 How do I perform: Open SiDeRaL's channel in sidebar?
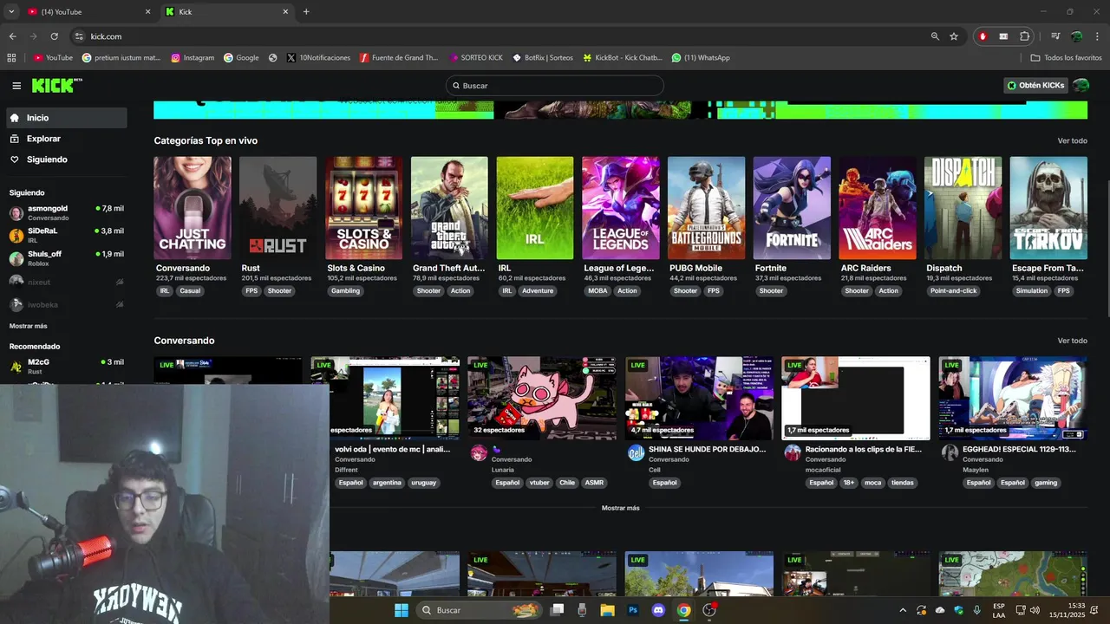click(x=67, y=236)
